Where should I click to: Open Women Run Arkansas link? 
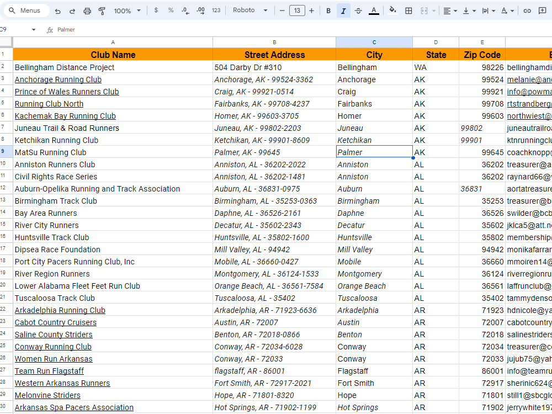54,359
